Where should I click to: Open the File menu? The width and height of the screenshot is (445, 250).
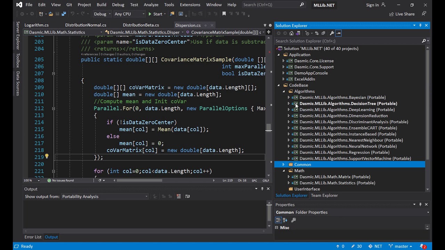(x=29, y=5)
